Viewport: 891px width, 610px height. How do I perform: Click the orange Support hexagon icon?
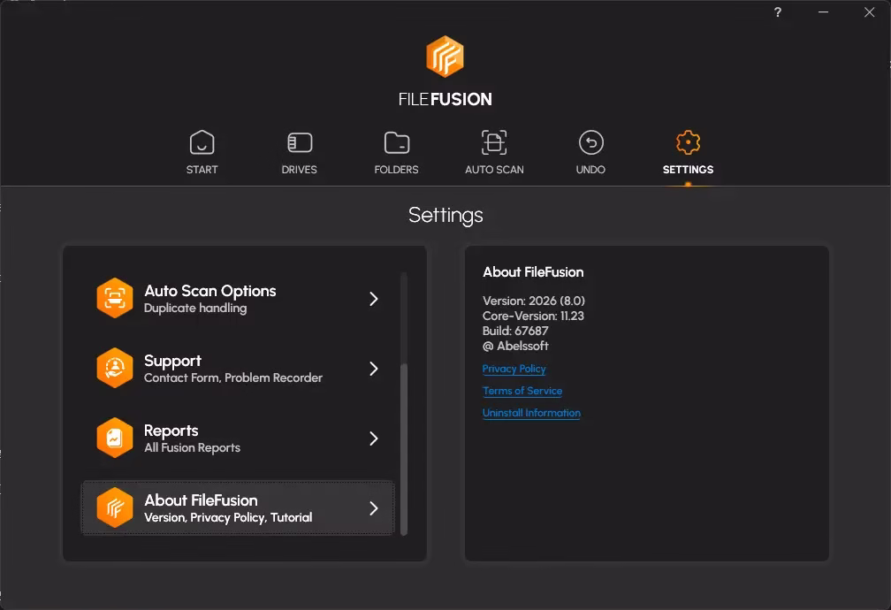[115, 368]
